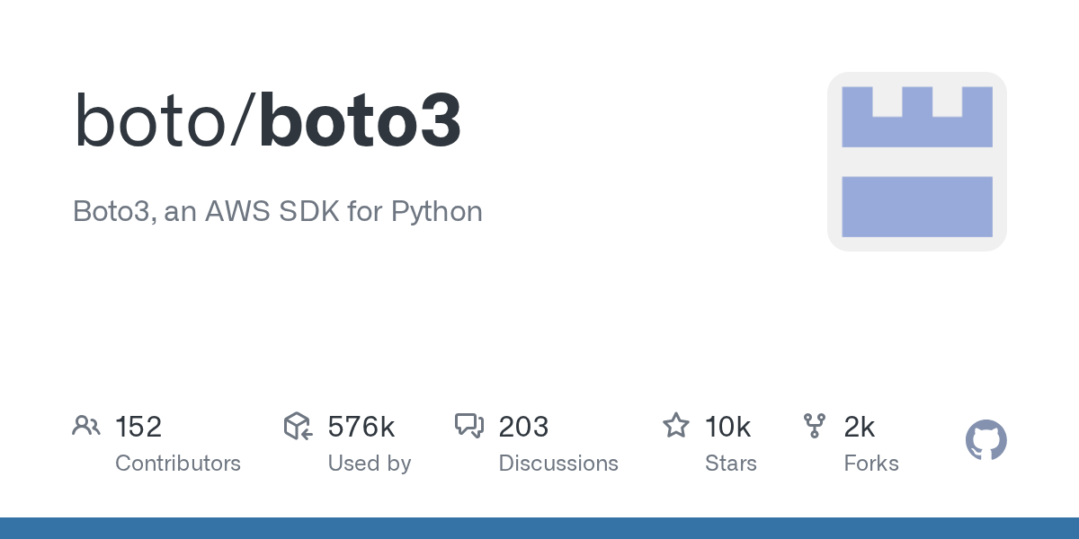Click the Used by package icon
This screenshot has width=1079, height=539.
coord(298,426)
